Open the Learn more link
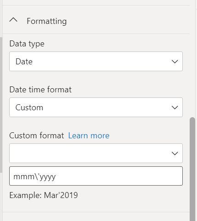Screen dimensions: 197x221 tap(89, 136)
